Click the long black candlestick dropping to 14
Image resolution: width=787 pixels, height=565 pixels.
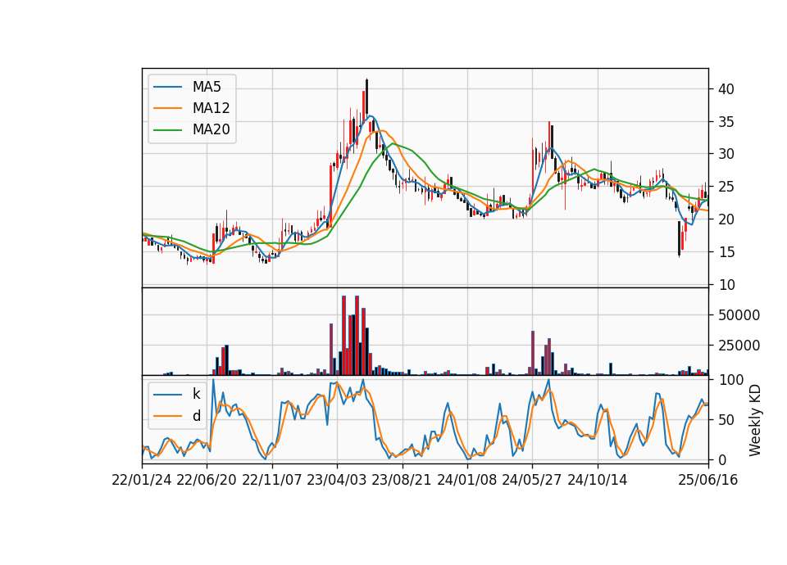[x=679, y=238]
